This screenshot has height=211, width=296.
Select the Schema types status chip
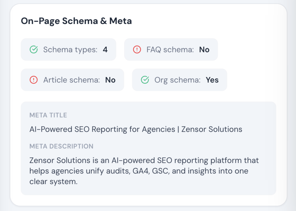point(69,49)
